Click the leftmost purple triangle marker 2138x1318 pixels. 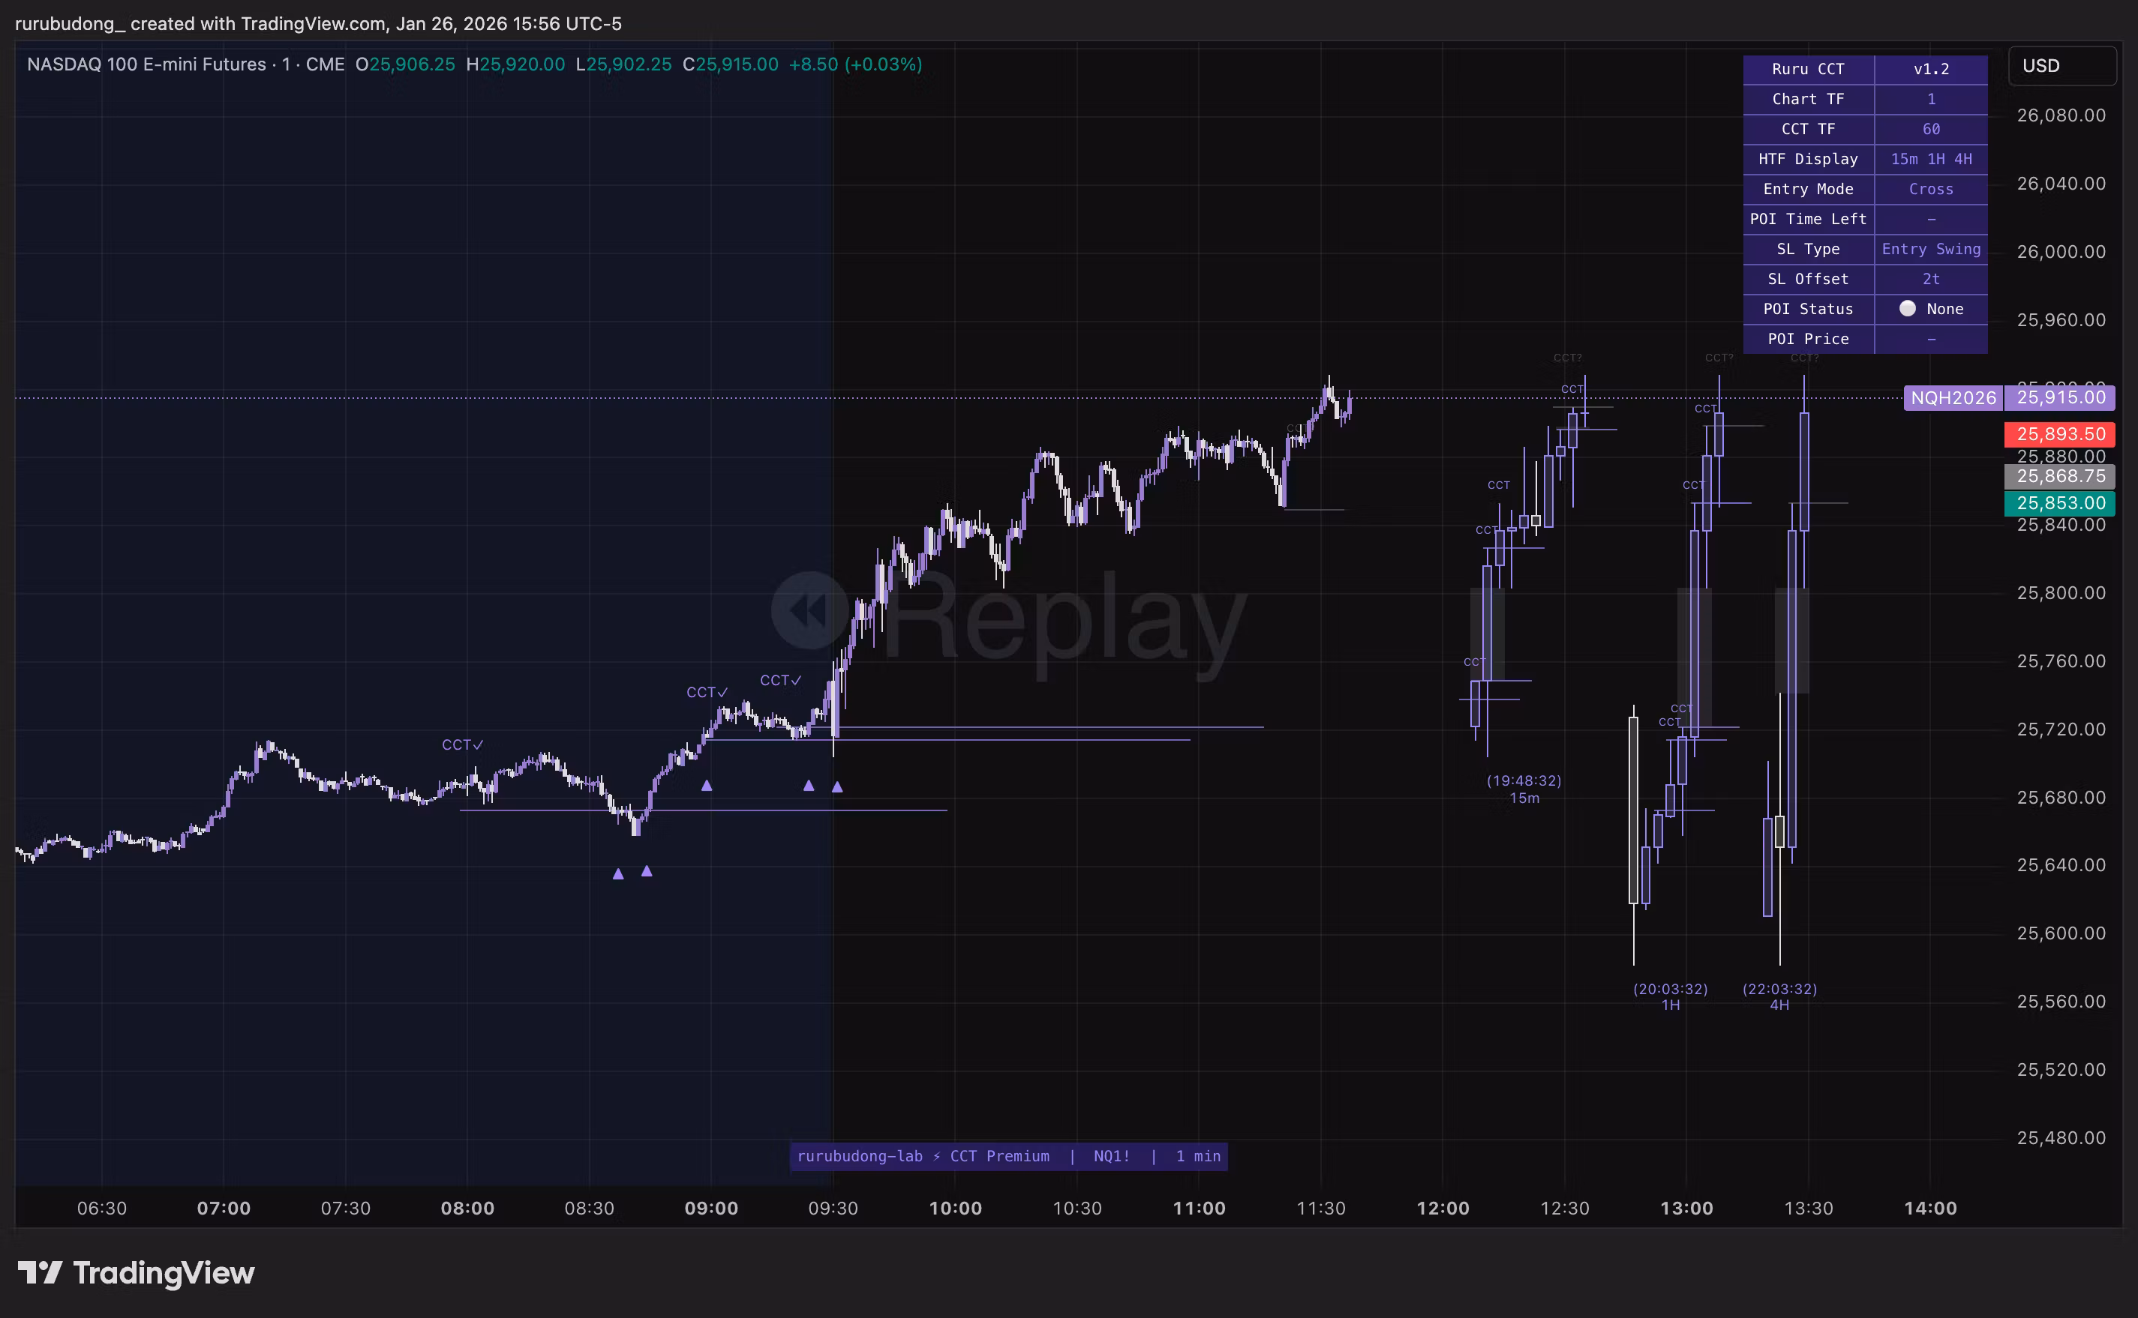tap(618, 873)
